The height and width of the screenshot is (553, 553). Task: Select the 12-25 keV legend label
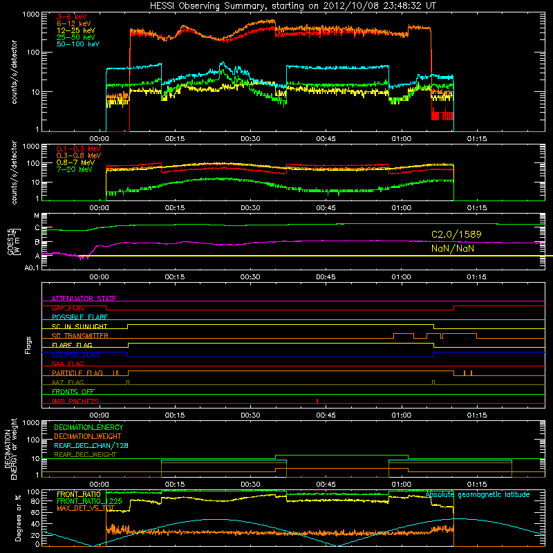click(76, 30)
